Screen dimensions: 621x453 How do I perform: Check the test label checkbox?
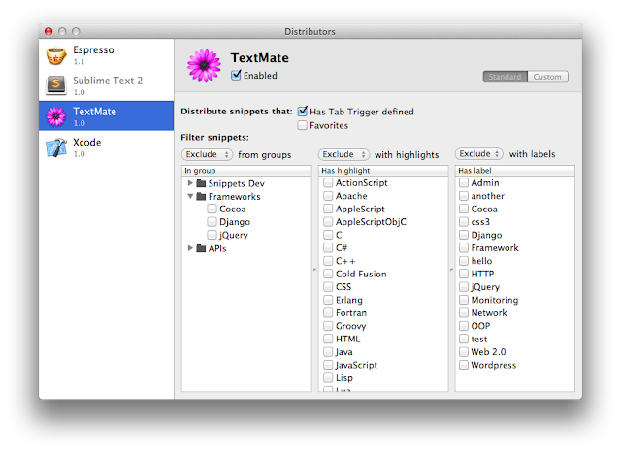pyautogui.click(x=464, y=339)
